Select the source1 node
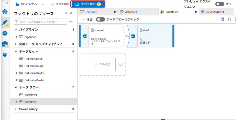The width and height of the screenshot is (236, 120). pyautogui.click(x=102, y=36)
